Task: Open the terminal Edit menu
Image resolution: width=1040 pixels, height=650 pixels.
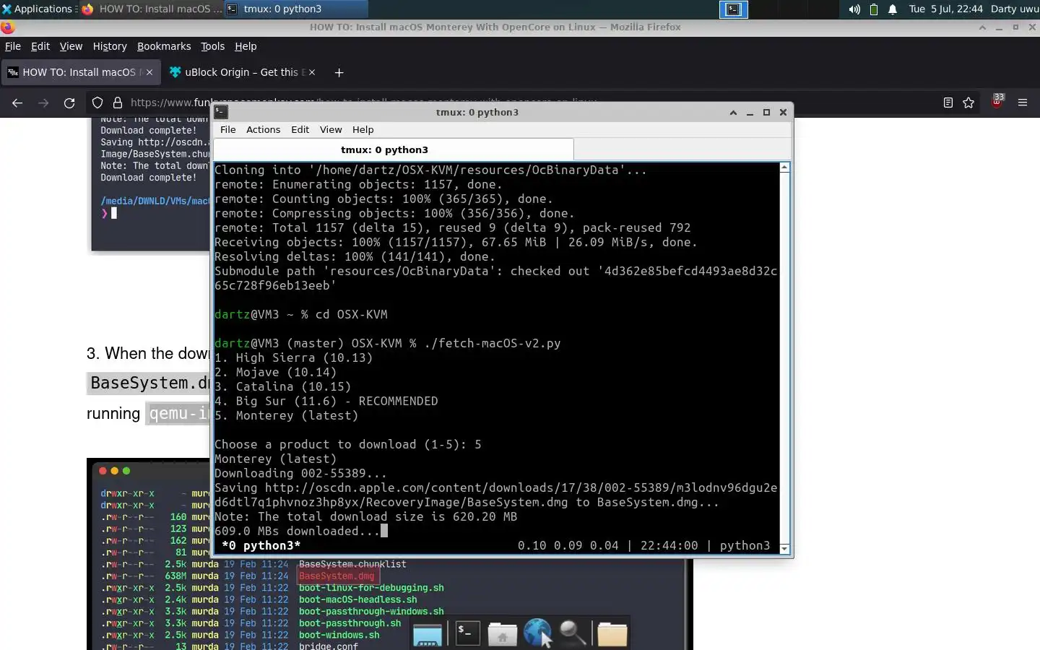Action: tap(300, 130)
